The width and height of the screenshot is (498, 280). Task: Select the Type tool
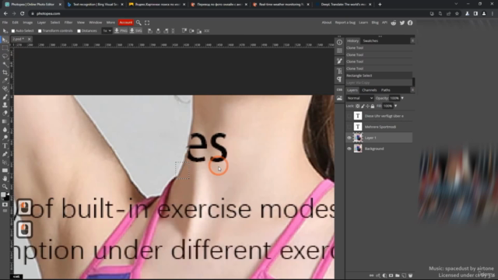[x=5, y=145]
